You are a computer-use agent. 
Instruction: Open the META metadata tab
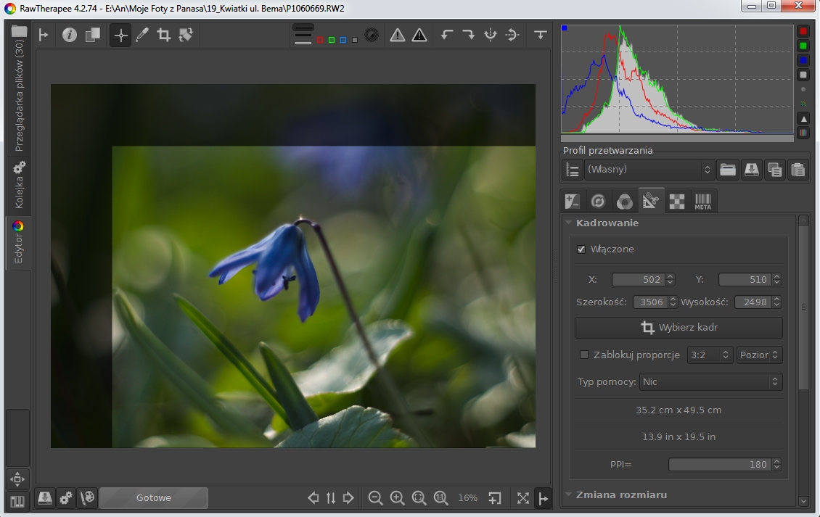702,202
